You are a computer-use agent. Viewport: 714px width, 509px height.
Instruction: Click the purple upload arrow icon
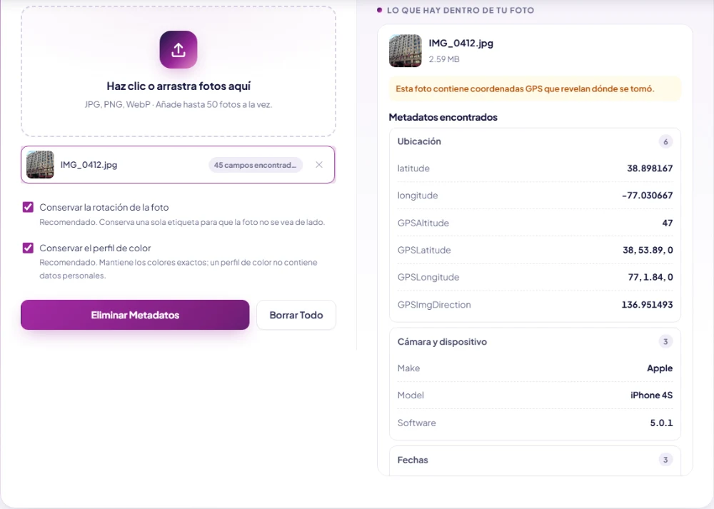(x=178, y=50)
